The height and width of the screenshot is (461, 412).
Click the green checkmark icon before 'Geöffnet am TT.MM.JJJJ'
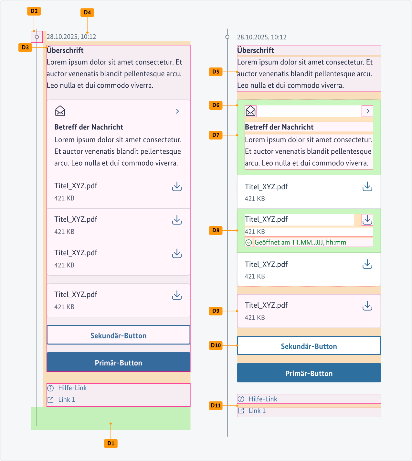click(x=248, y=242)
